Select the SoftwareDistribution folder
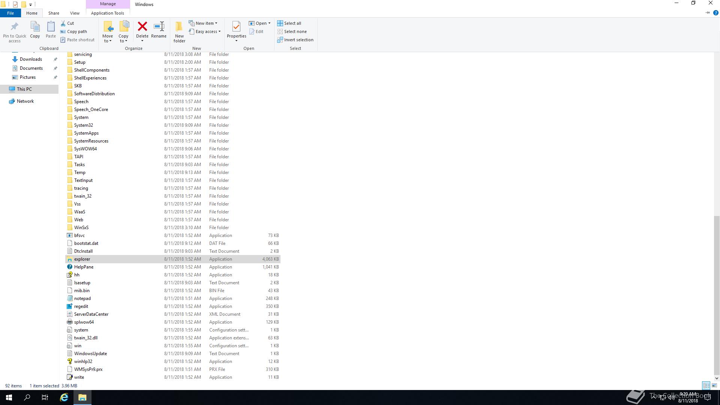 pyautogui.click(x=173, y=94)
